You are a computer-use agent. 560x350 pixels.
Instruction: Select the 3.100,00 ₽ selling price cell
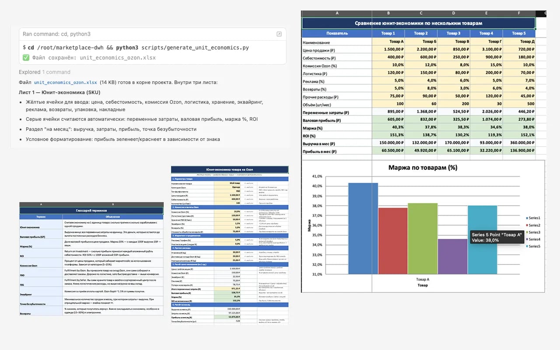coord(486,50)
